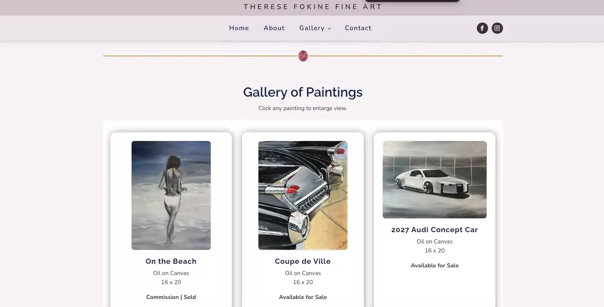This screenshot has width=604, height=307.
Task: Enlarge the Coupe de Ville painting
Action: point(303,195)
